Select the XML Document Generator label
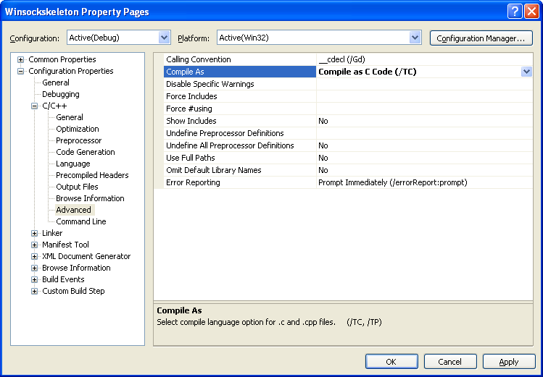543x377 pixels. coord(86,256)
